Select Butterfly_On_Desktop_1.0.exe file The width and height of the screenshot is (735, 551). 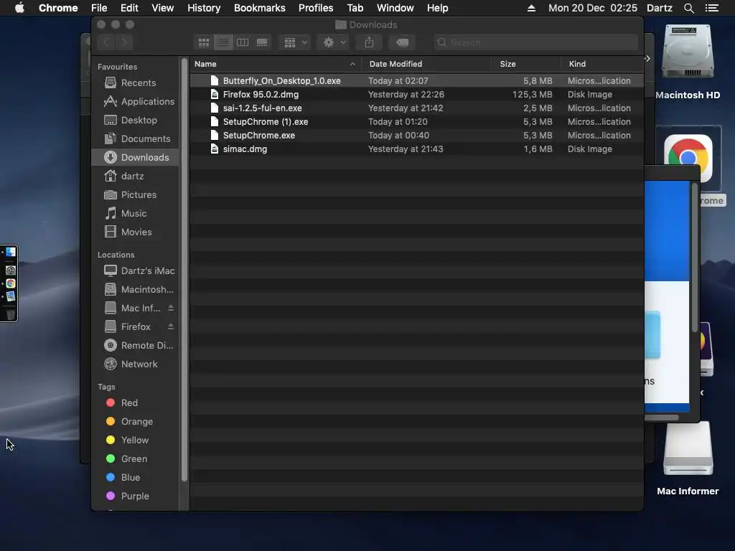[x=417, y=81]
